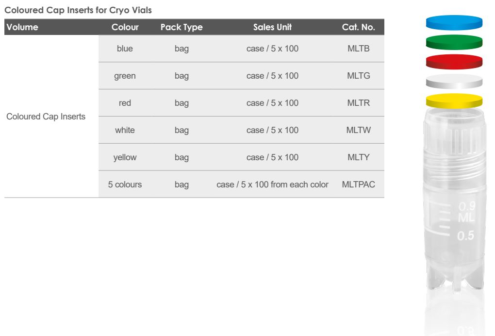Select the "5 colours" table cell
Viewport: 495px width, 336px height.
[x=125, y=185]
